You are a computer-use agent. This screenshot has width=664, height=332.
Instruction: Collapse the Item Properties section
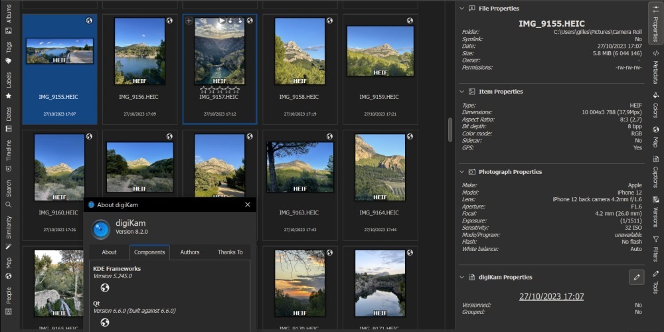pyautogui.click(x=462, y=92)
